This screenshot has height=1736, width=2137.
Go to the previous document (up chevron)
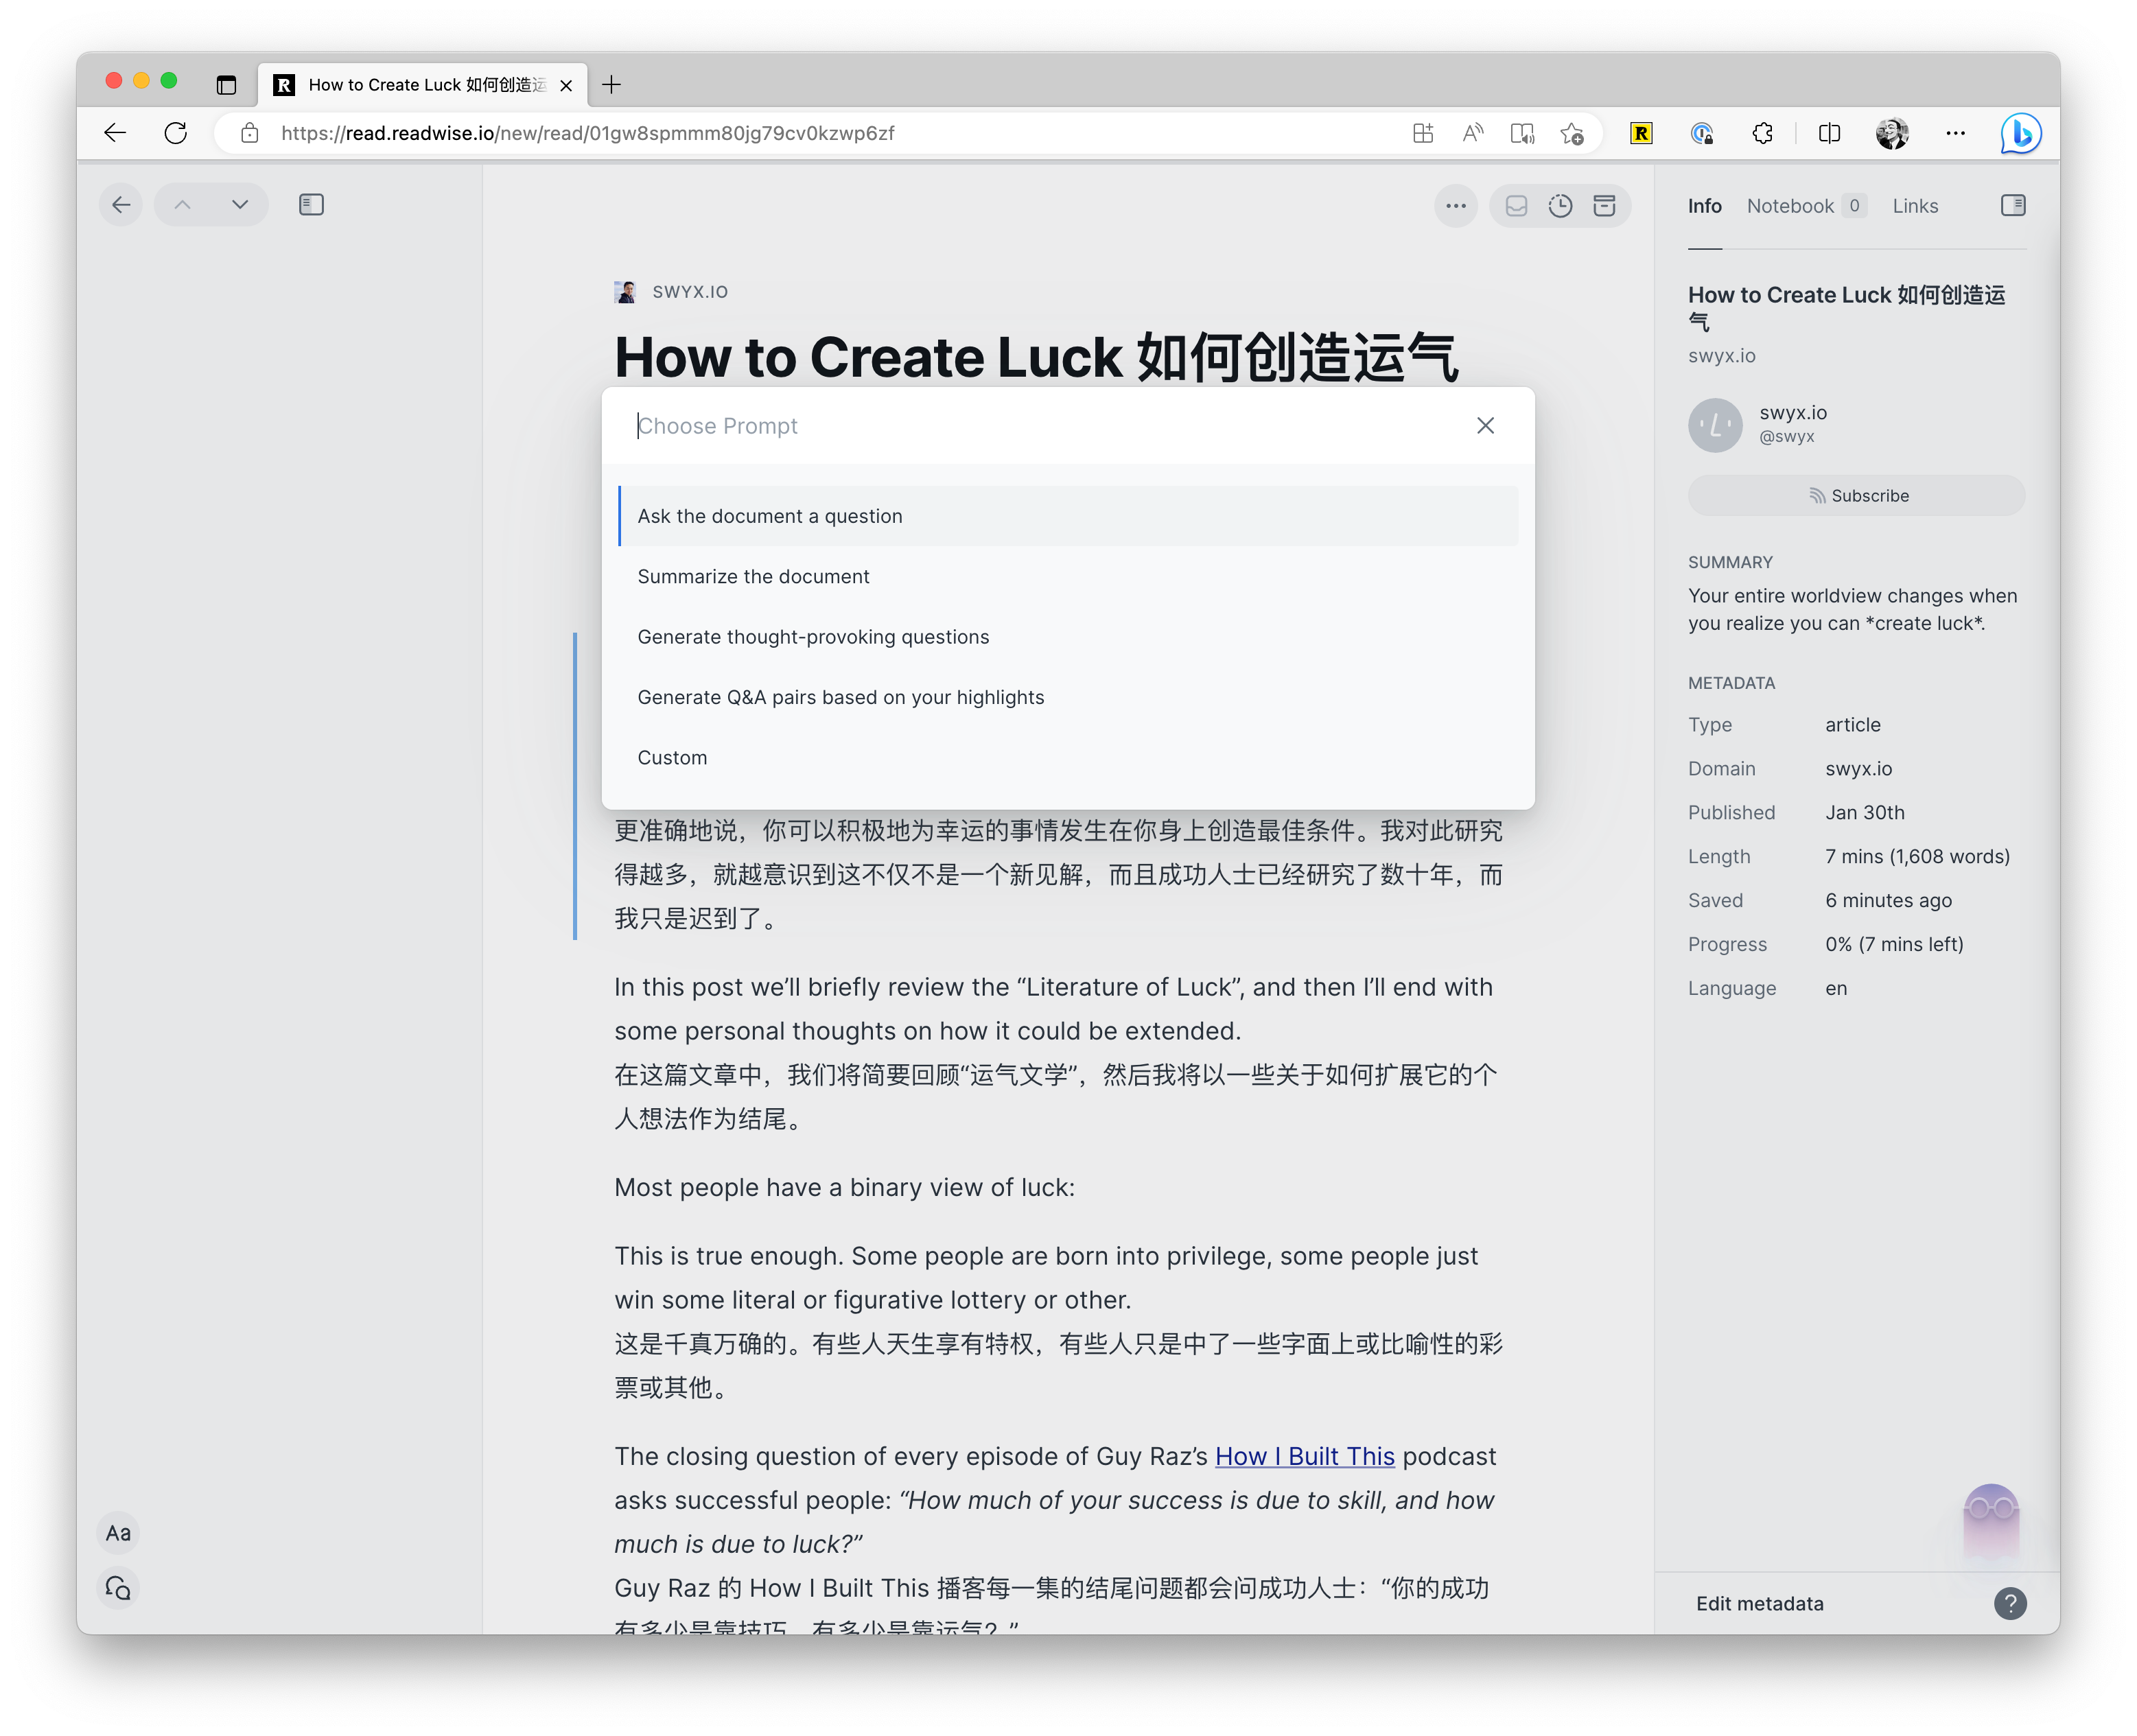coord(182,205)
